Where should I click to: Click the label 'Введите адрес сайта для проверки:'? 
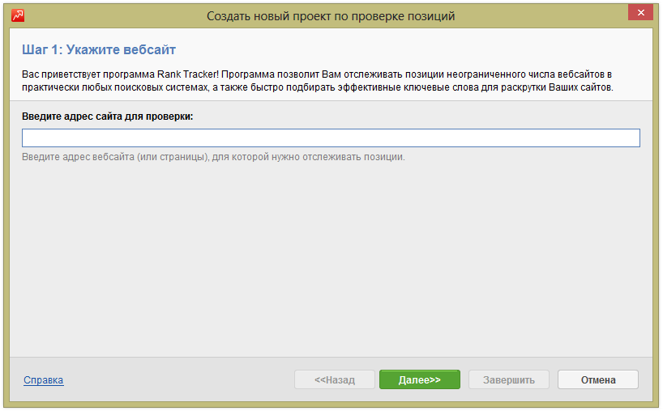coord(108,117)
